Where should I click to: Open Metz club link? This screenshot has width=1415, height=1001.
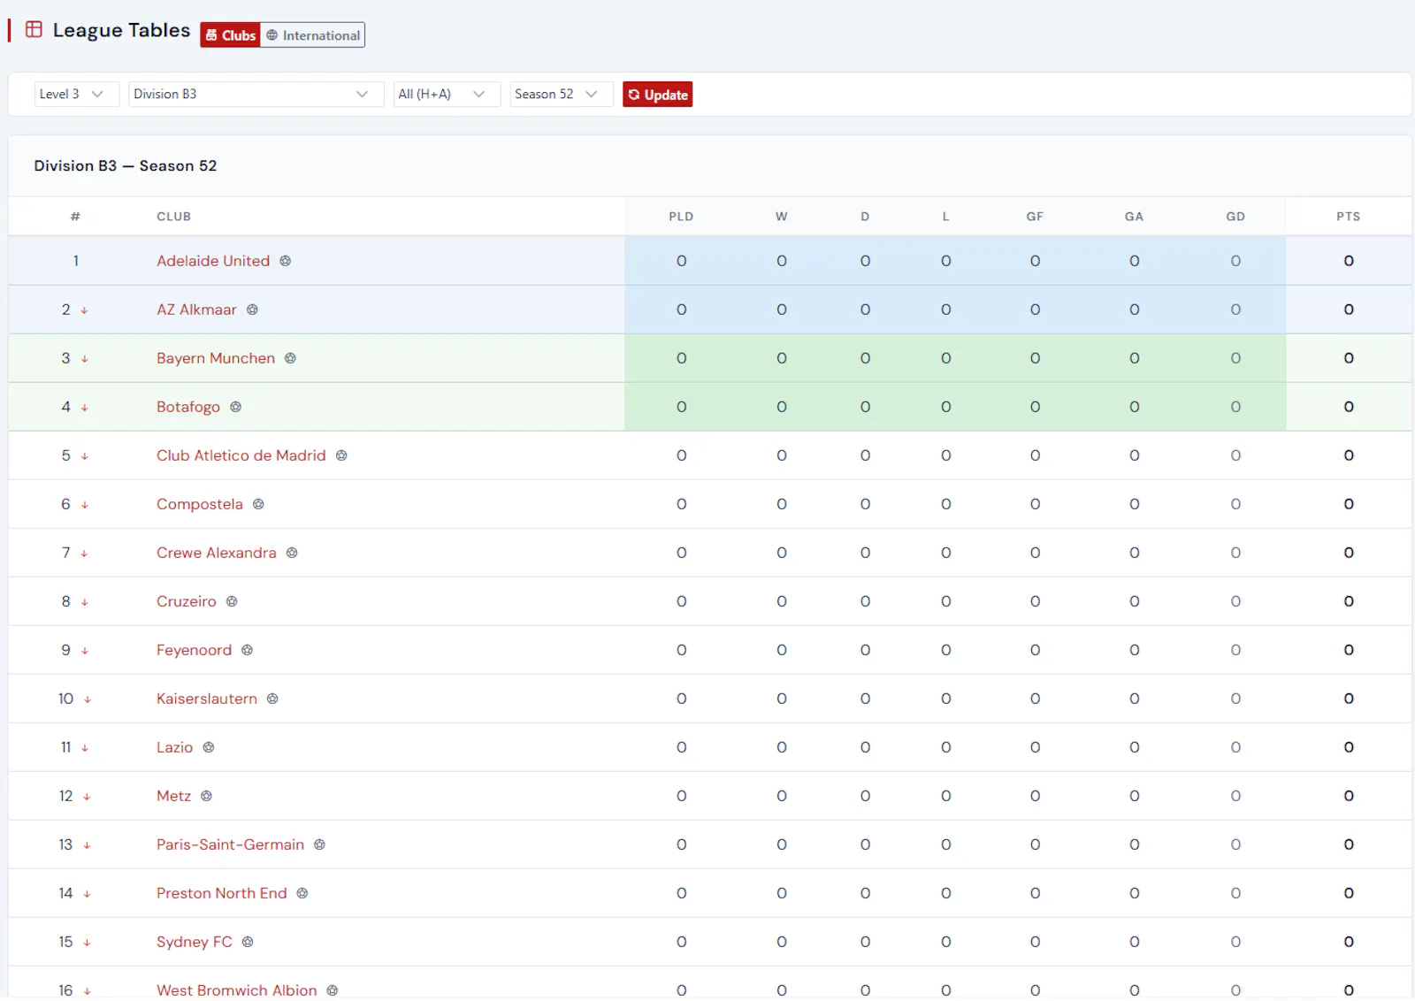pyautogui.click(x=174, y=796)
